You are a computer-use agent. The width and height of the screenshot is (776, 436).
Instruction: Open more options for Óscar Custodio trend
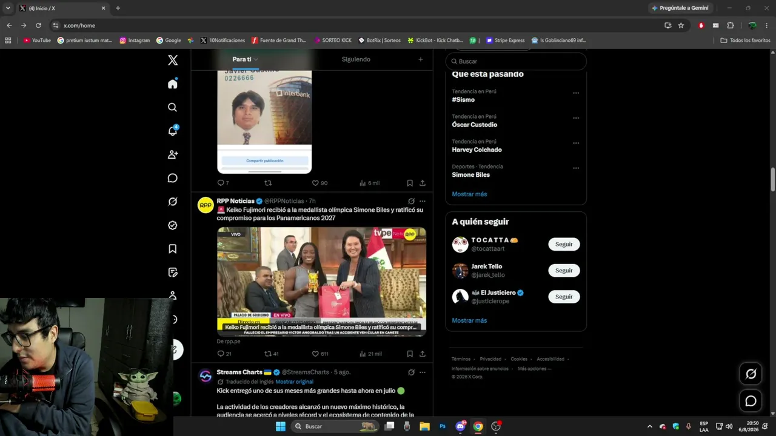click(x=576, y=118)
